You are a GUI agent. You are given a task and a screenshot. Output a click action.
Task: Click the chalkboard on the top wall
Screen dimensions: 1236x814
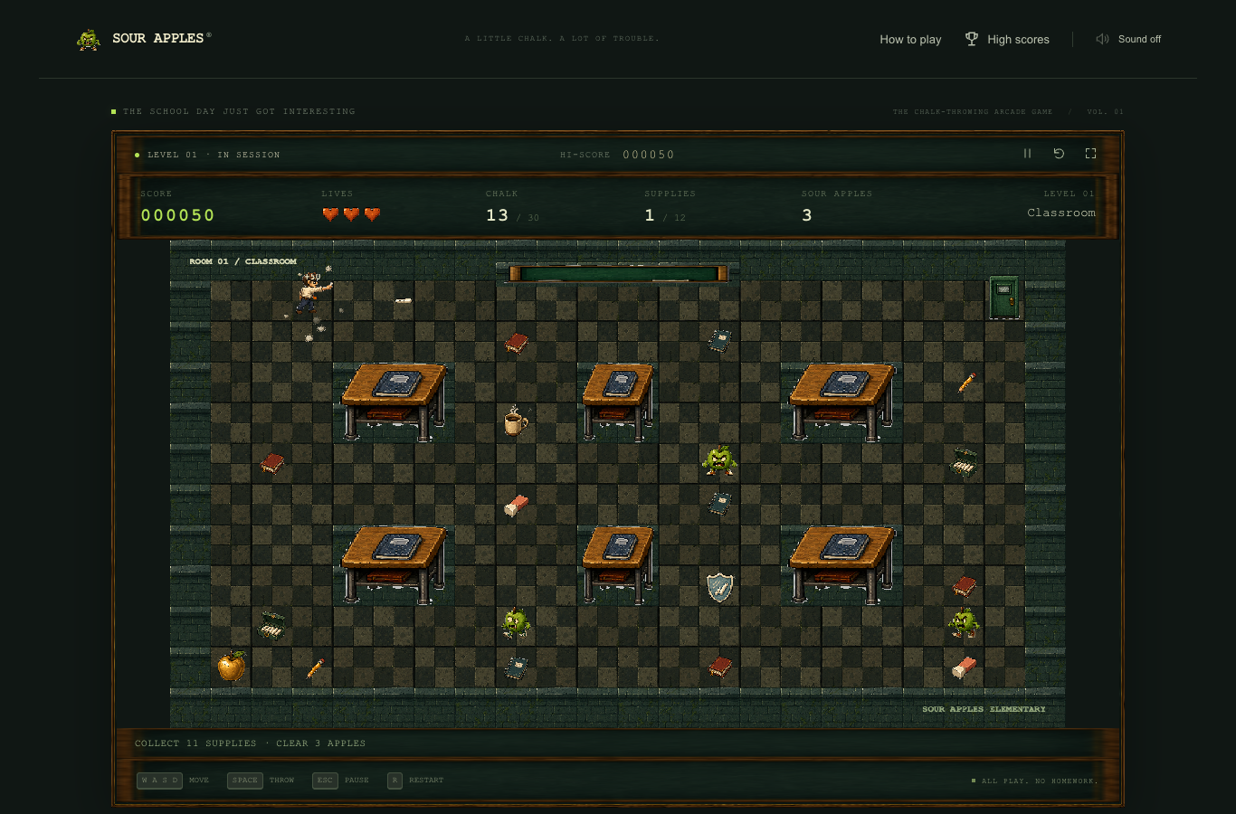(x=618, y=273)
